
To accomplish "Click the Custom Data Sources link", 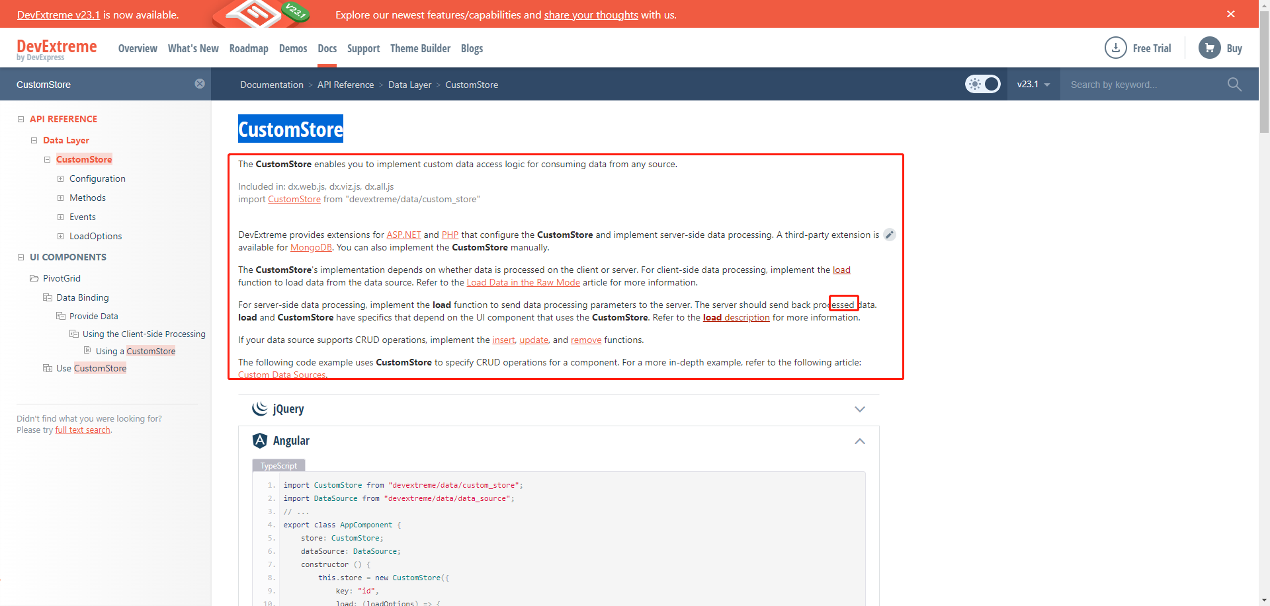I will [x=282, y=375].
